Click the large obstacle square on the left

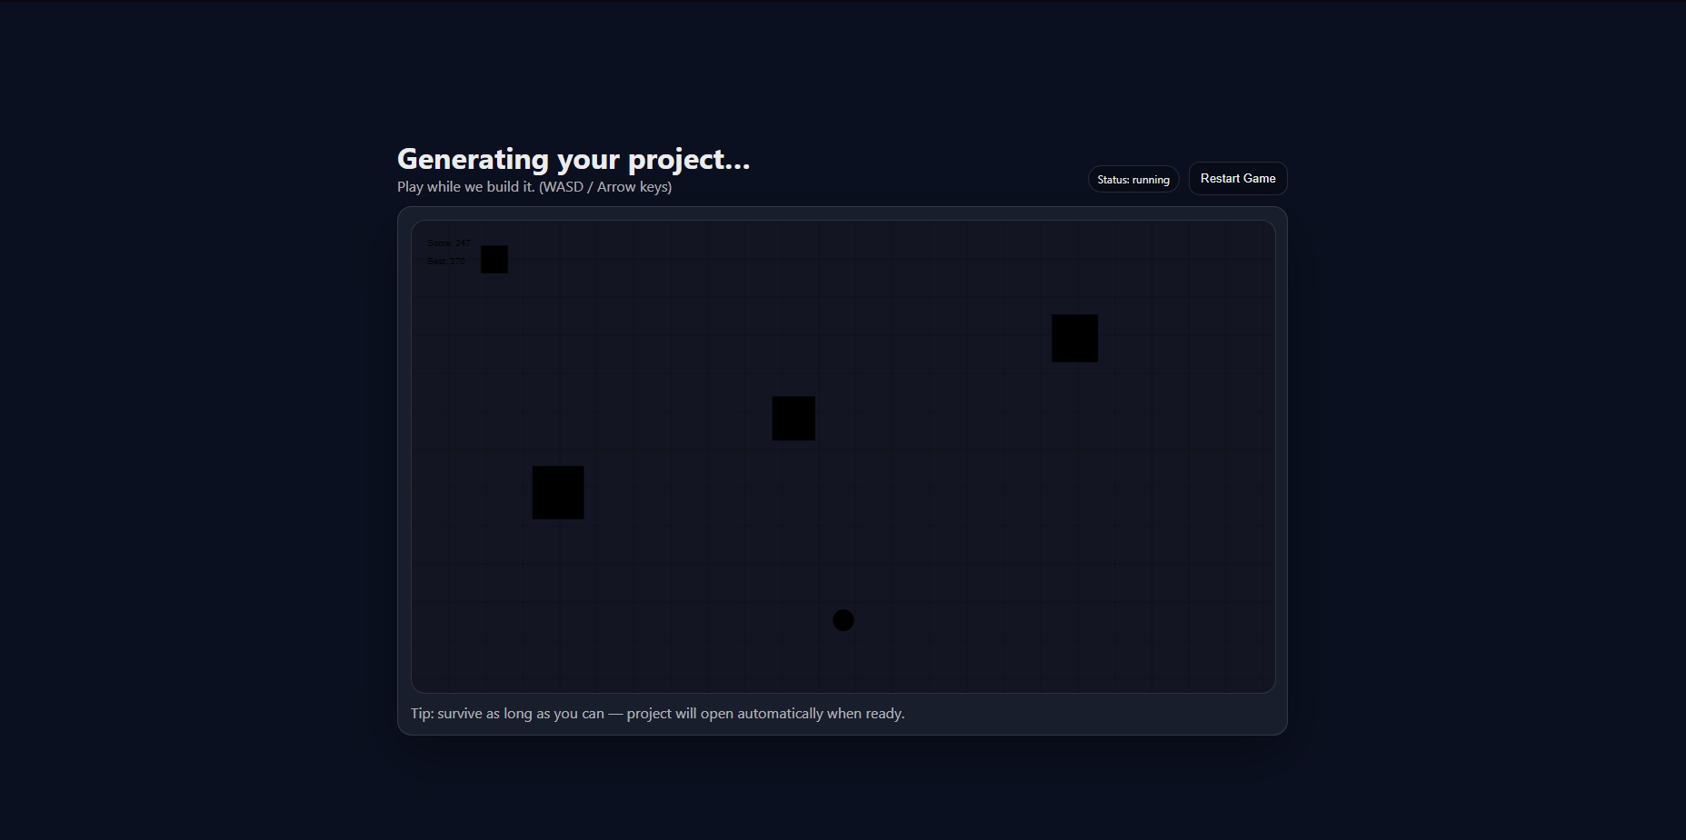pos(557,492)
